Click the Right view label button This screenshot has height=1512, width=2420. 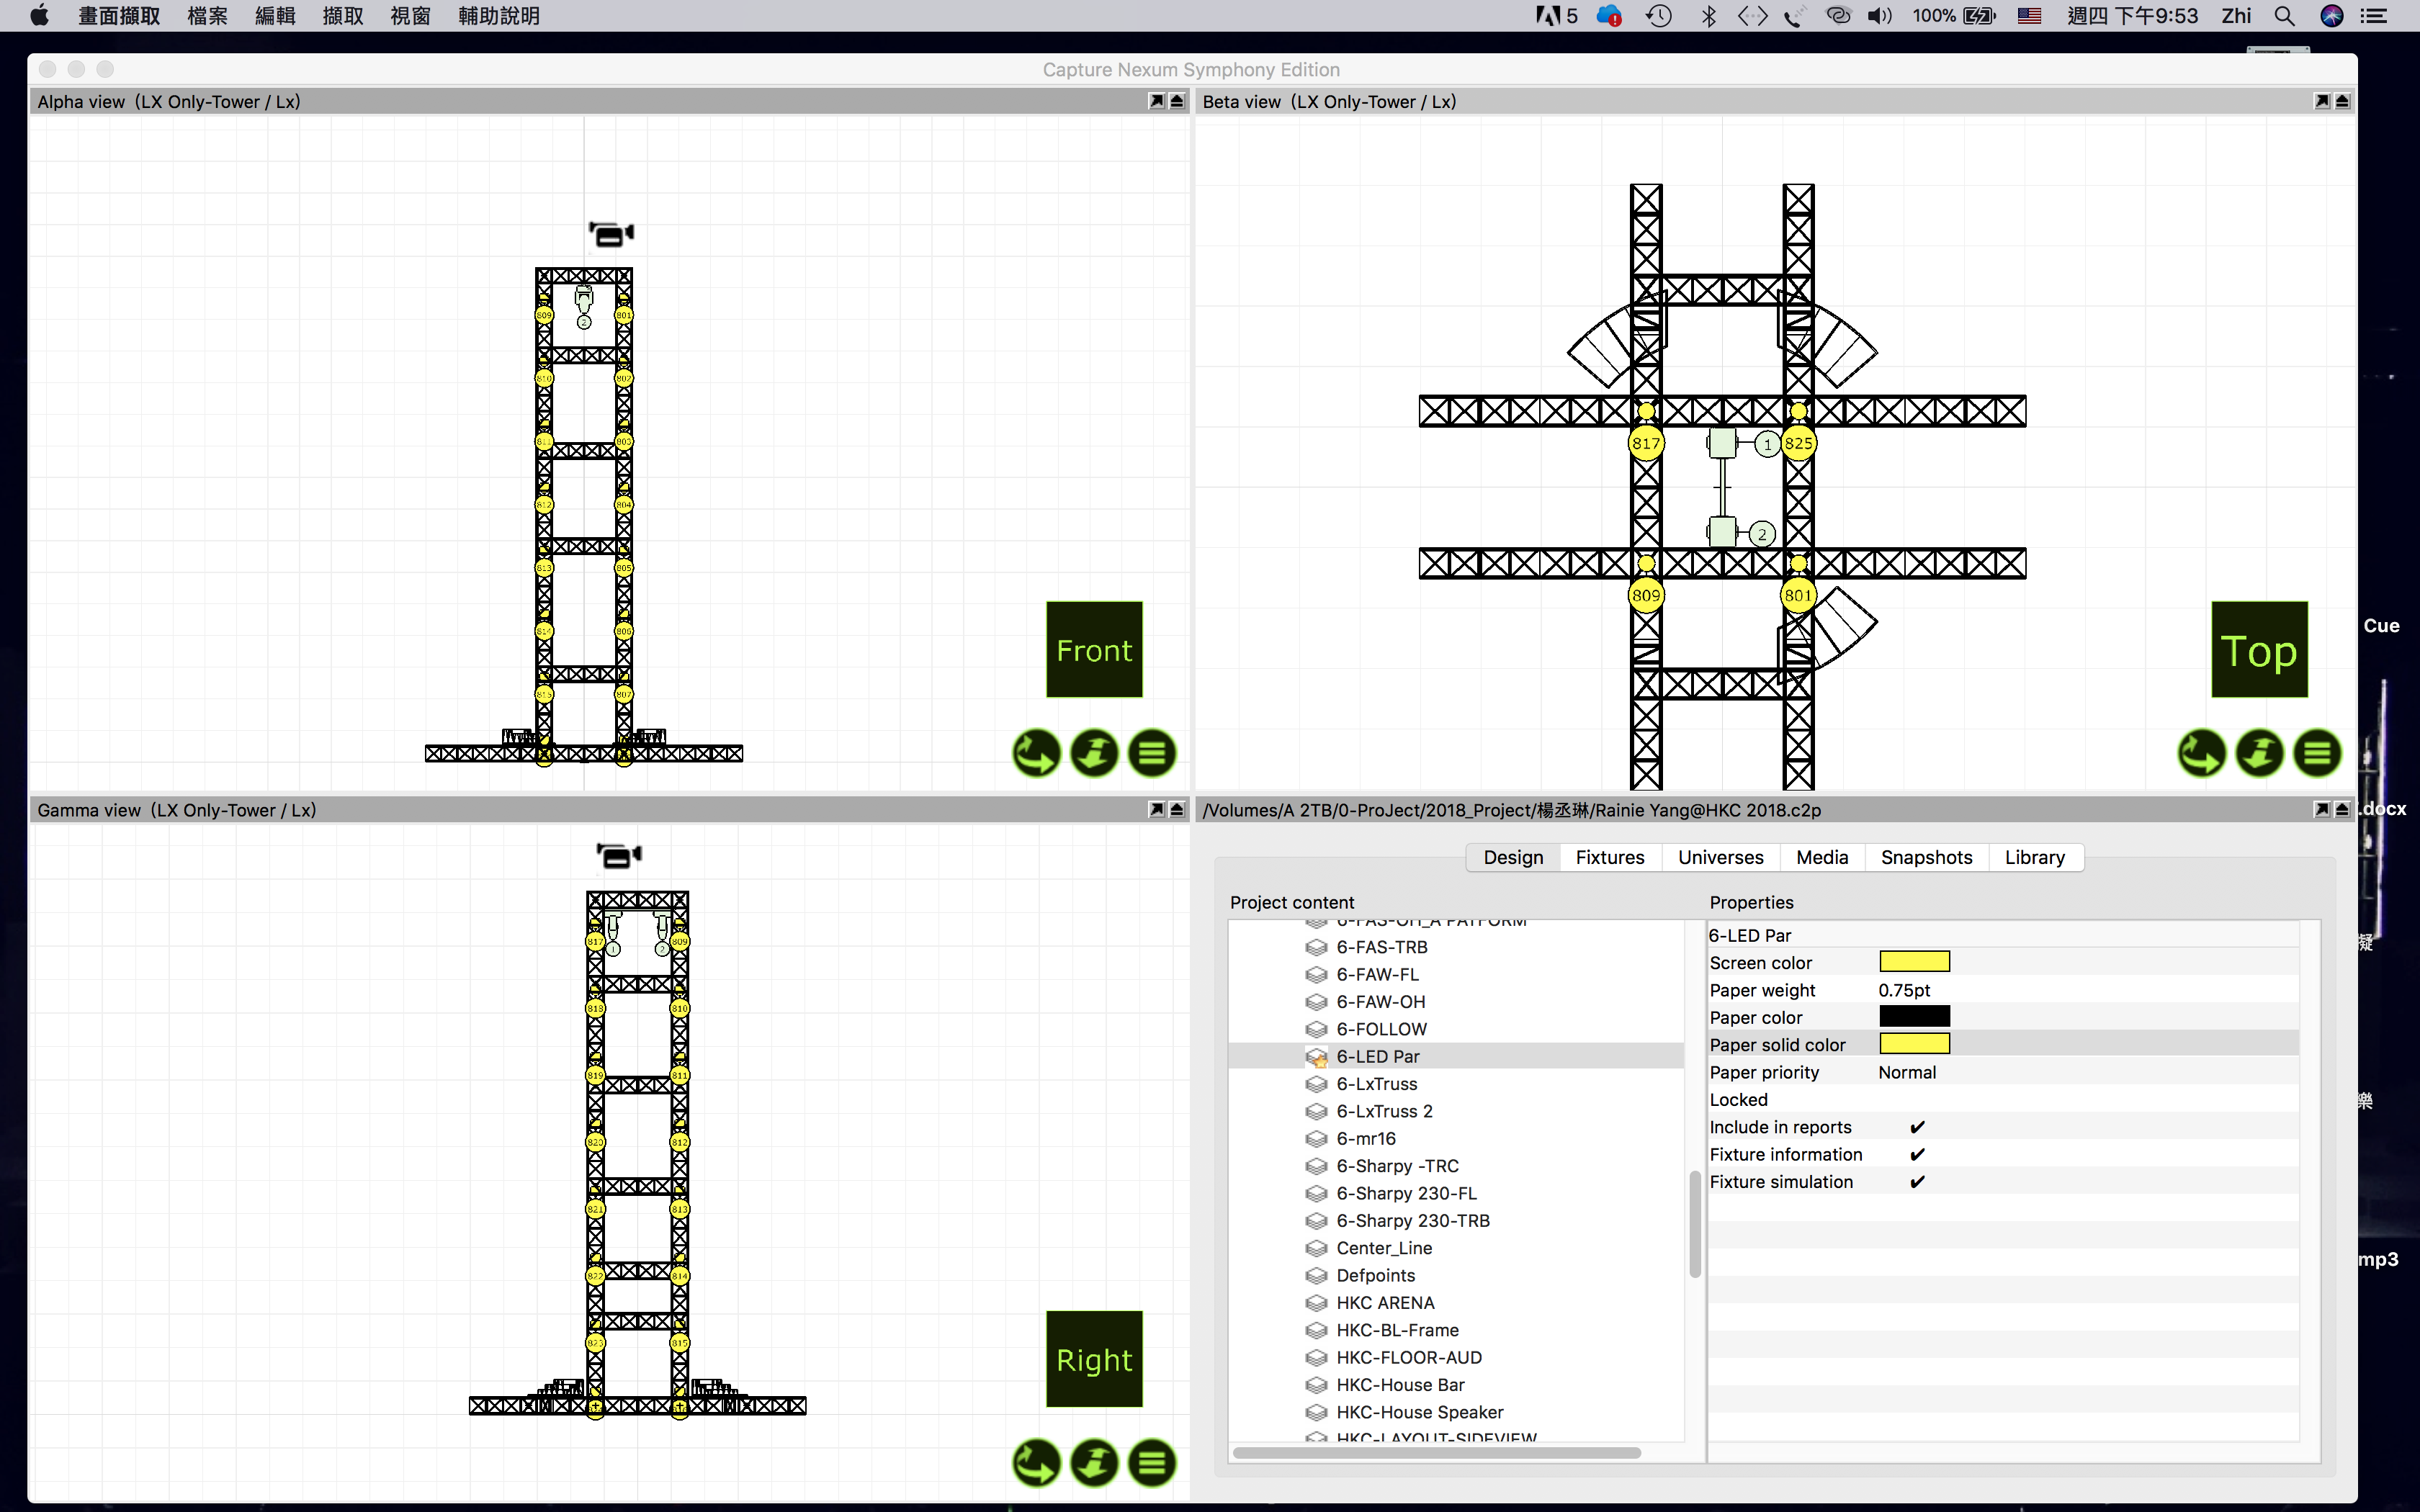pos(1094,1359)
